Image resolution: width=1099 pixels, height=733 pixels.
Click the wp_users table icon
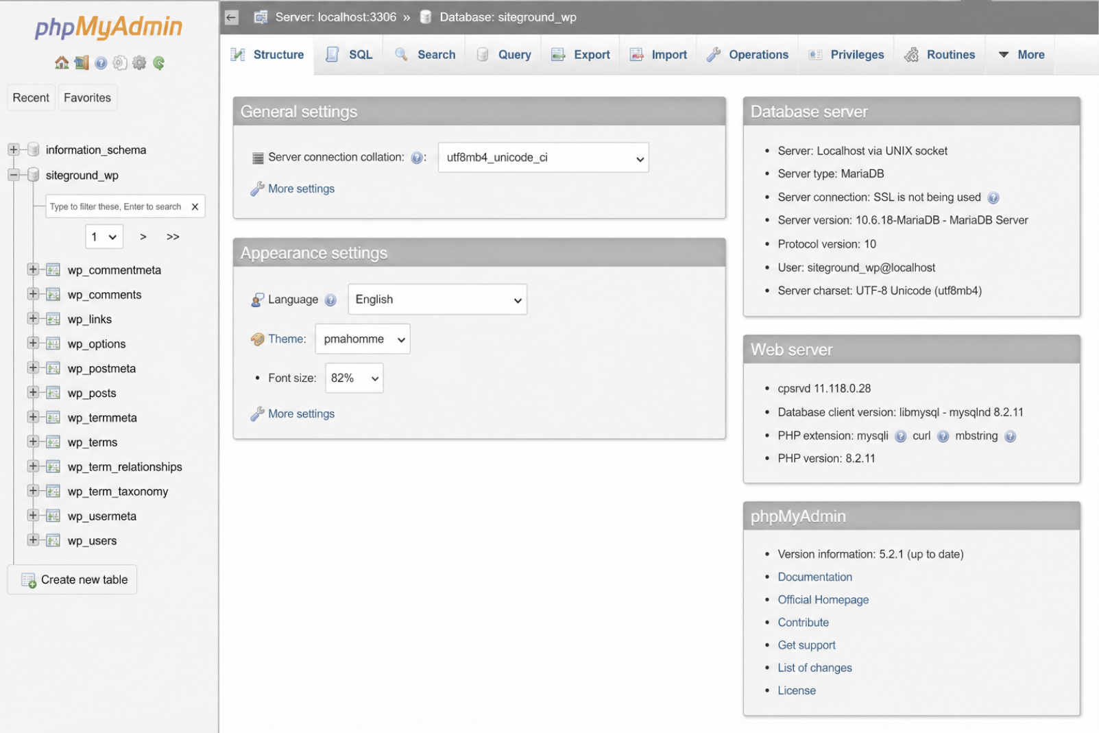tap(53, 541)
